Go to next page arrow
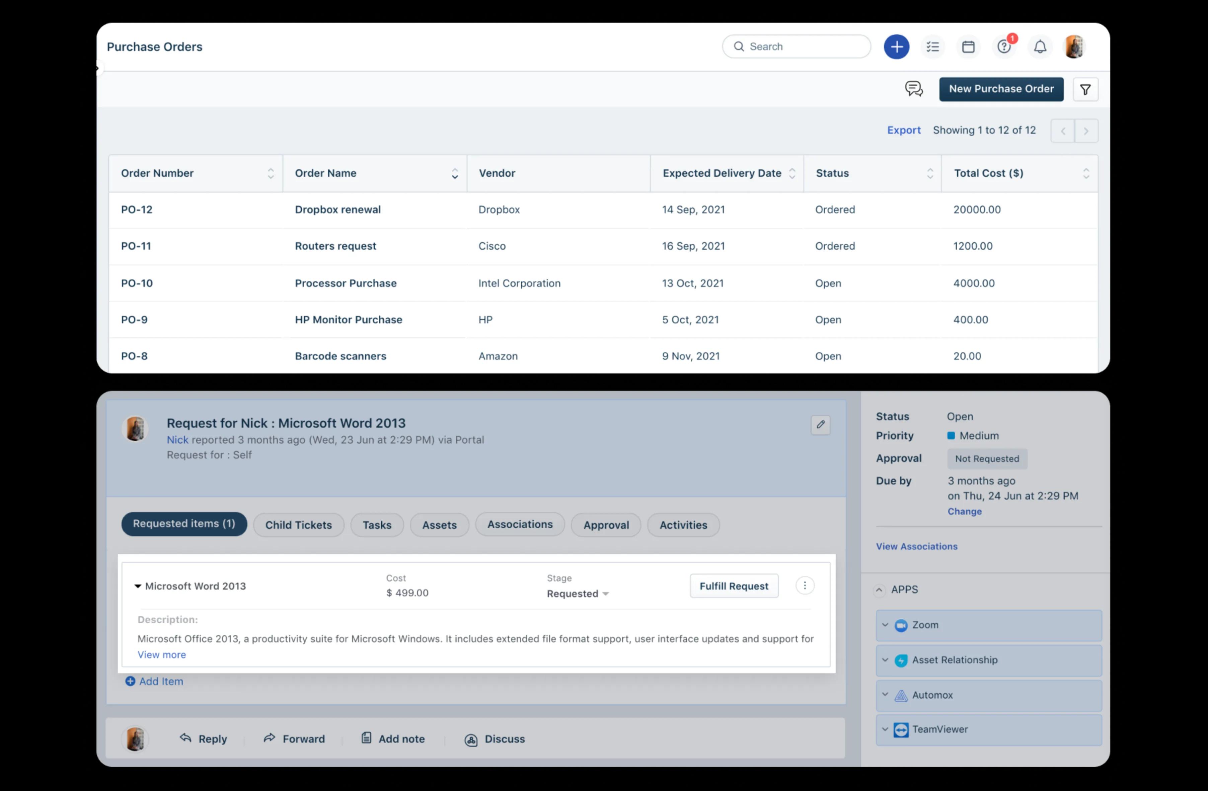This screenshot has width=1208, height=791. [x=1086, y=131]
